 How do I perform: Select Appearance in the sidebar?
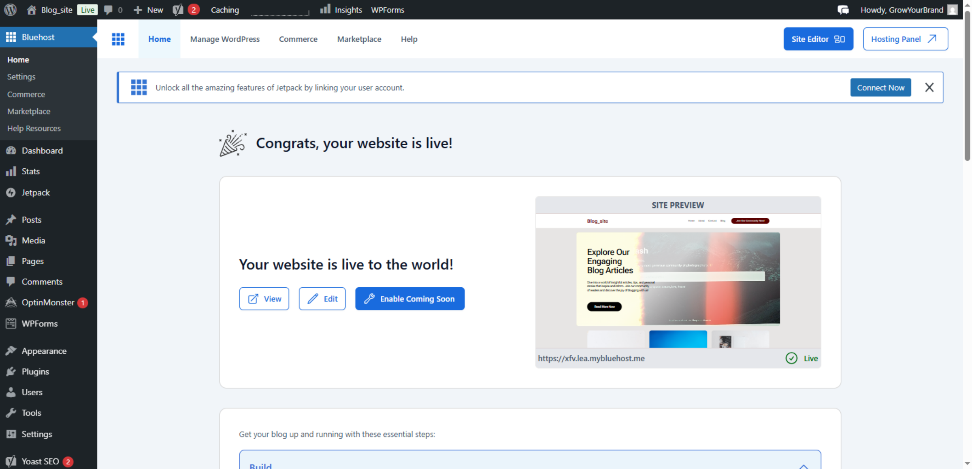coord(44,351)
